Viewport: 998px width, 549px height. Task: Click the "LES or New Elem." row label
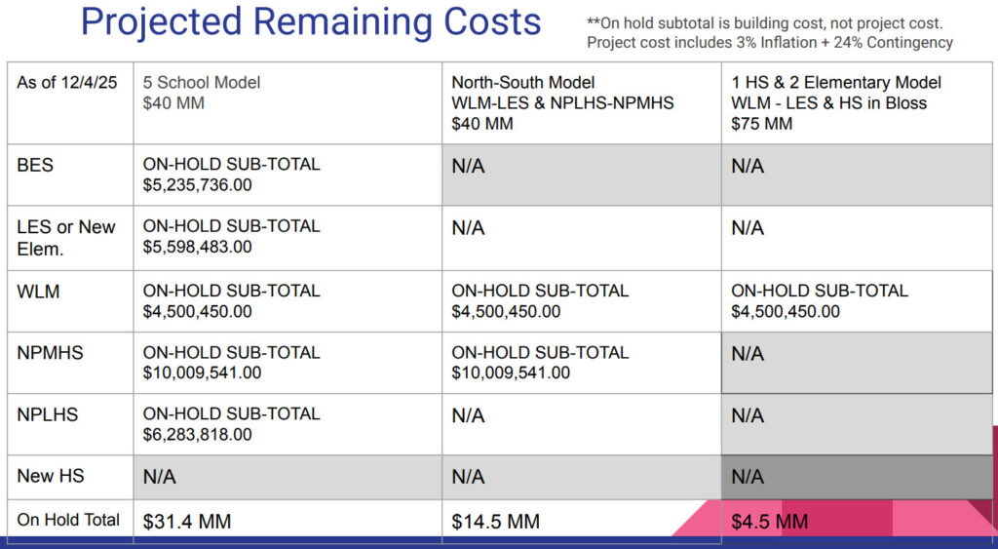[66, 237]
